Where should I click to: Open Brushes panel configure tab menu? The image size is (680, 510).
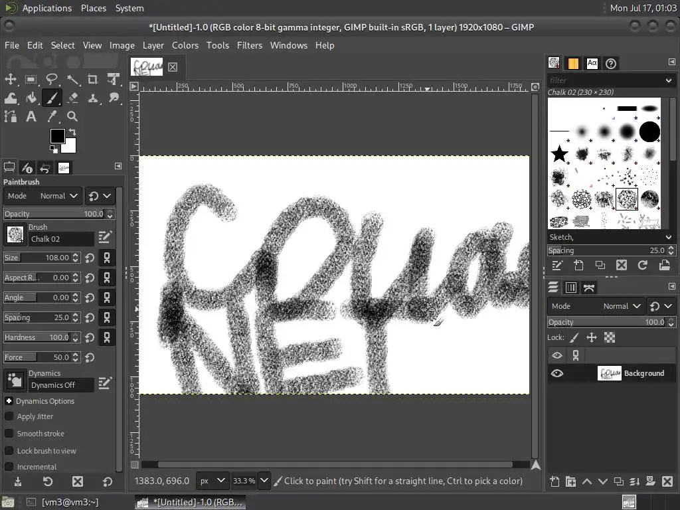672,62
